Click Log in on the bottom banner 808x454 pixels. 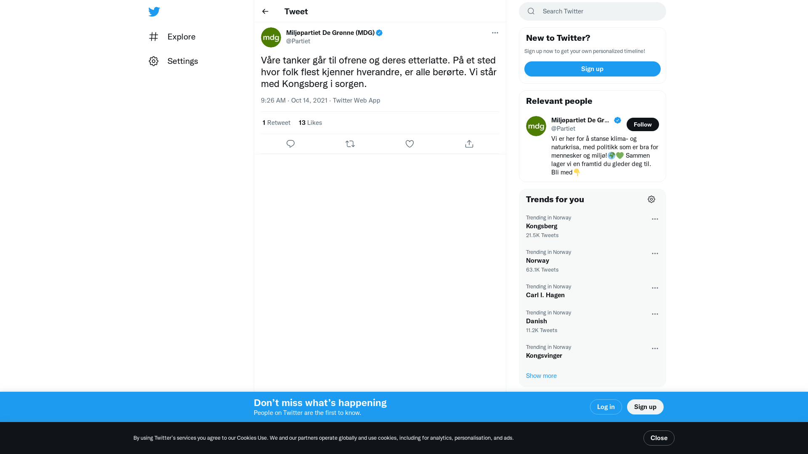point(606,407)
